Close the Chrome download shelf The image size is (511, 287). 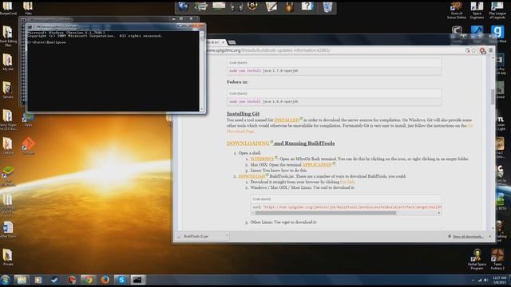pyautogui.click(x=490, y=237)
